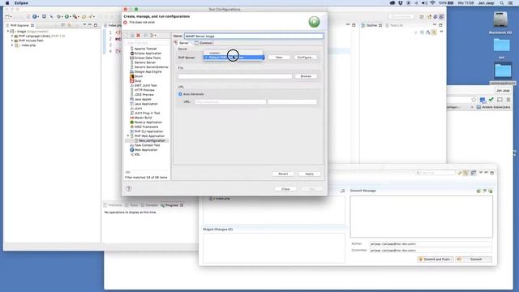Select Grunt configuration type
Viewport: 519px width, 292px height.
click(x=138, y=76)
